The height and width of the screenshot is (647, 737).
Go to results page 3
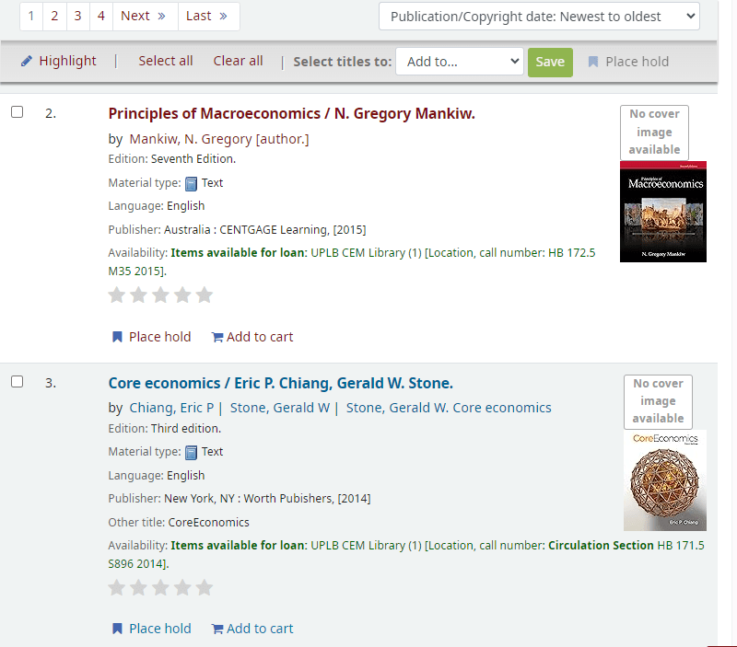[77, 16]
